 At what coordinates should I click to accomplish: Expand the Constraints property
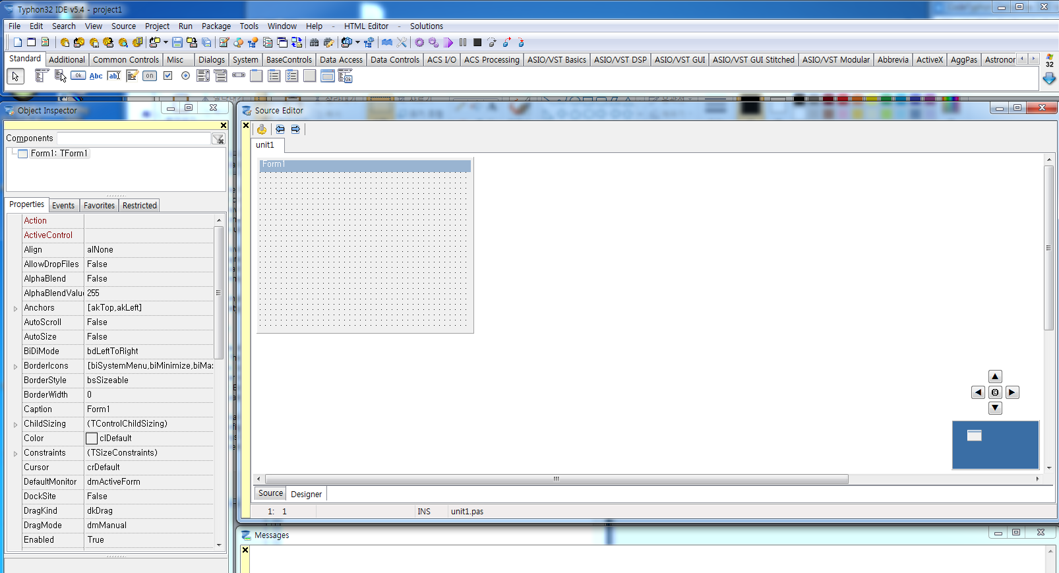(x=15, y=453)
